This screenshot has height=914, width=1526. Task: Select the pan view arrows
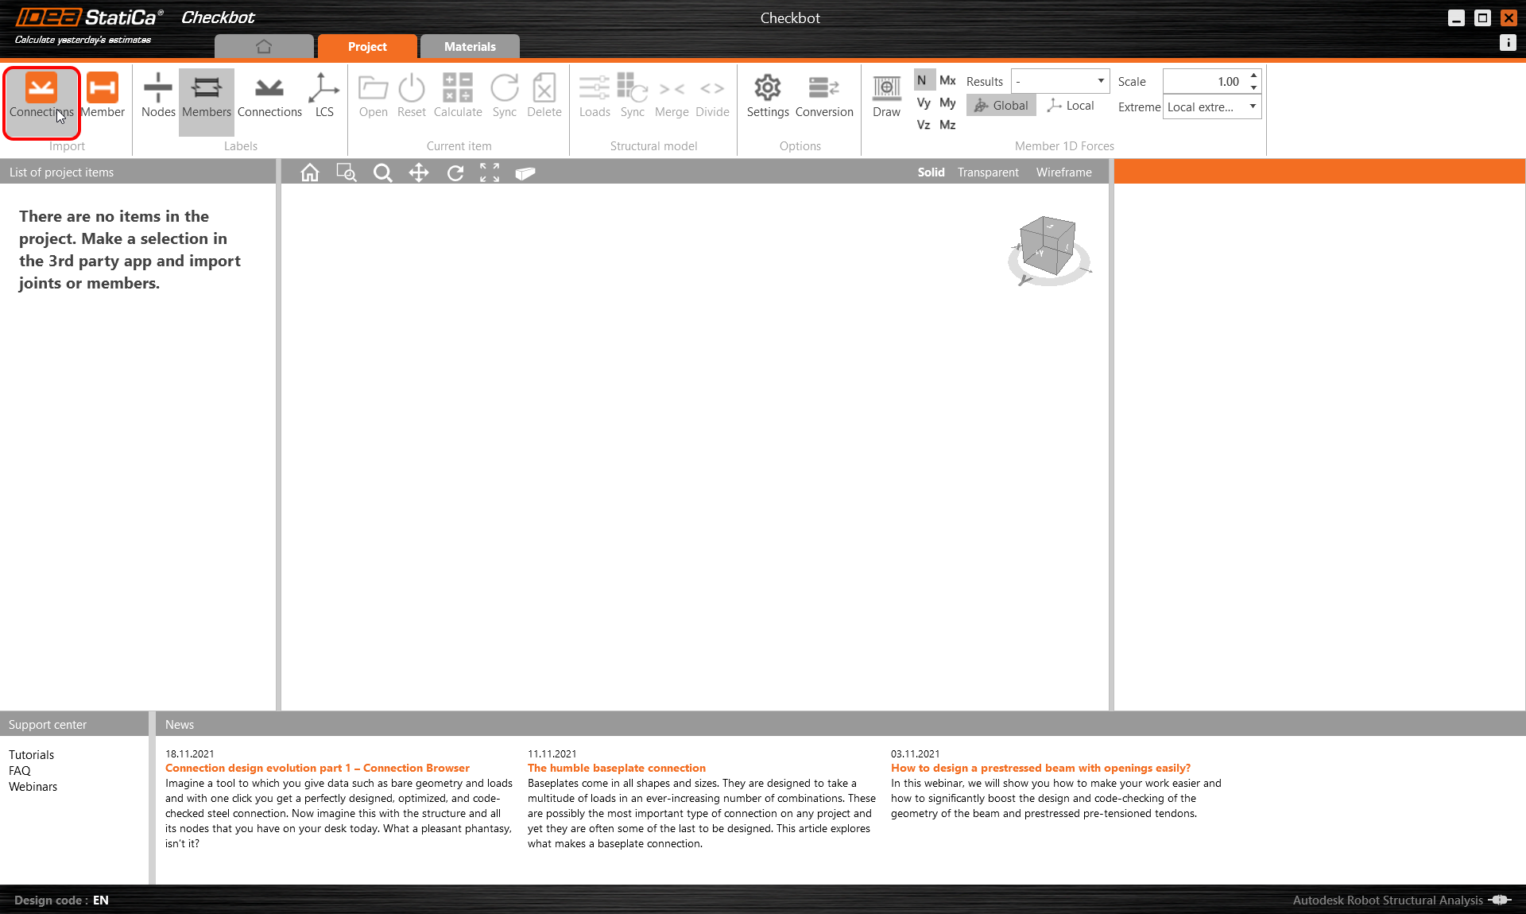coord(419,172)
